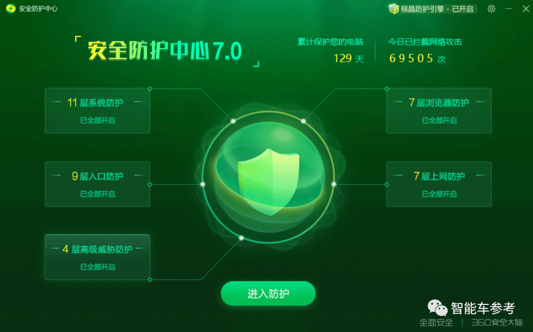The width and height of the screenshot is (533, 332).
Task: Click the 累计保护您的电脑 129 天 counter
Action: click(330, 51)
